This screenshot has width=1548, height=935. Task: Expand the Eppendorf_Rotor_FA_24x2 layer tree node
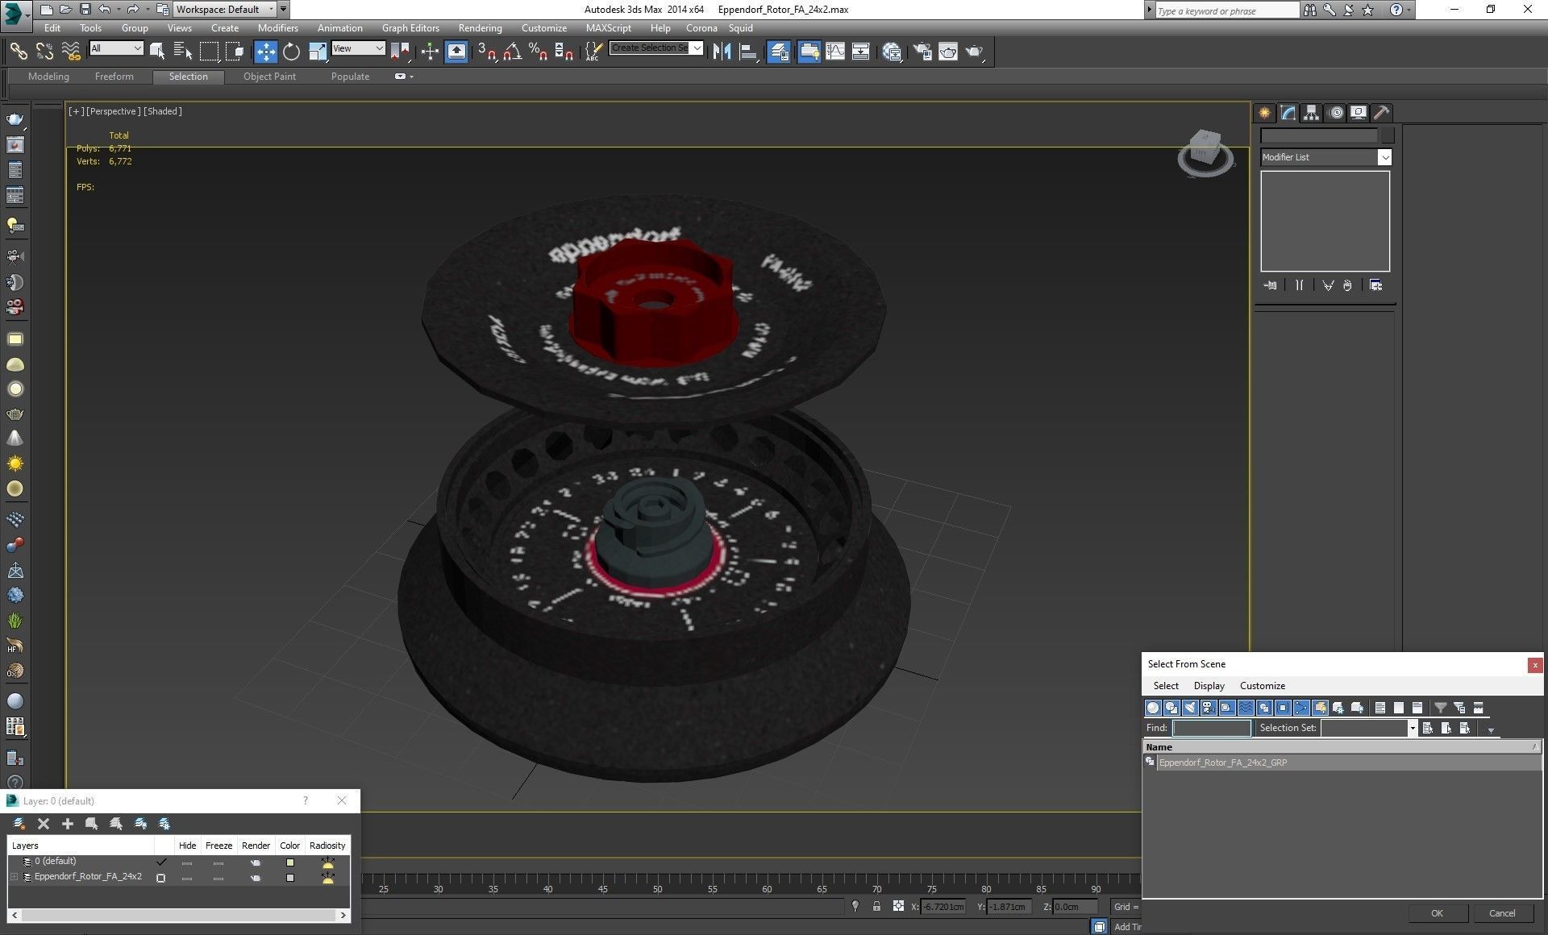[x=14, y=877]
